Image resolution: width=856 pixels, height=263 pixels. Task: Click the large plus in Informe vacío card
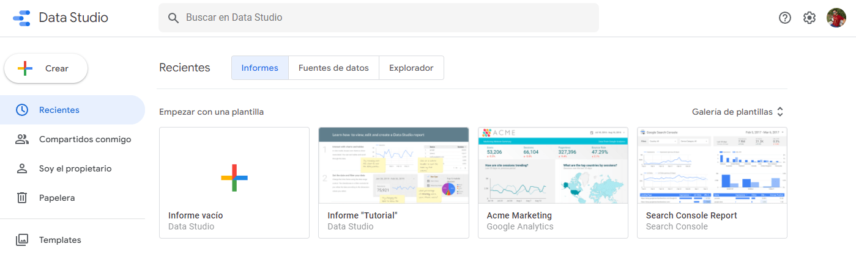click(234, 178)
